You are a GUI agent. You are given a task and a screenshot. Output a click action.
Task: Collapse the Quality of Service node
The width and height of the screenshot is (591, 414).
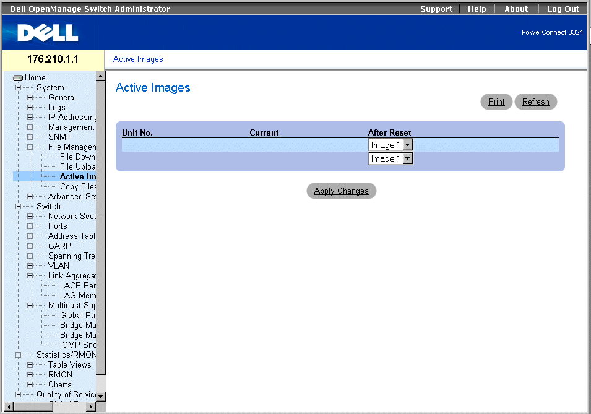(18, 394)
